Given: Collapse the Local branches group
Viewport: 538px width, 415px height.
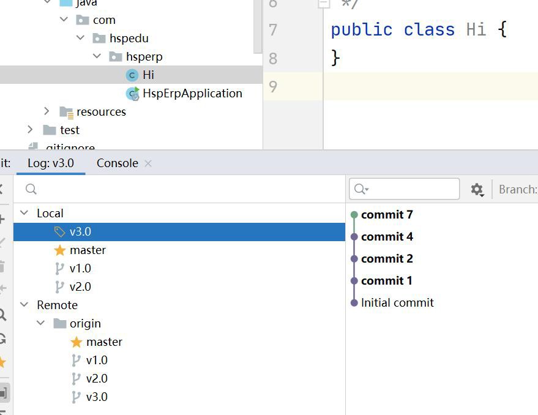Looking at the screenshot, I should [24, 214].
